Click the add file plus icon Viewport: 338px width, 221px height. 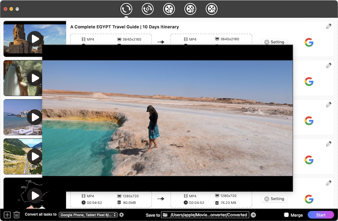(x=7, y=215)
